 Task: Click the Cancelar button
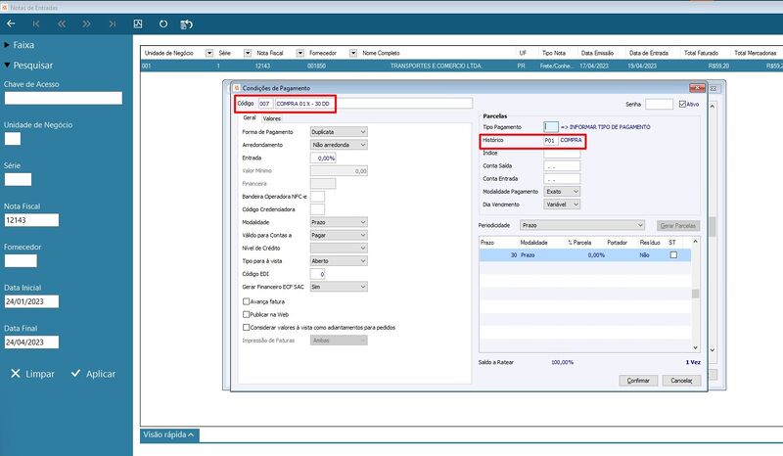click(681, 381)
